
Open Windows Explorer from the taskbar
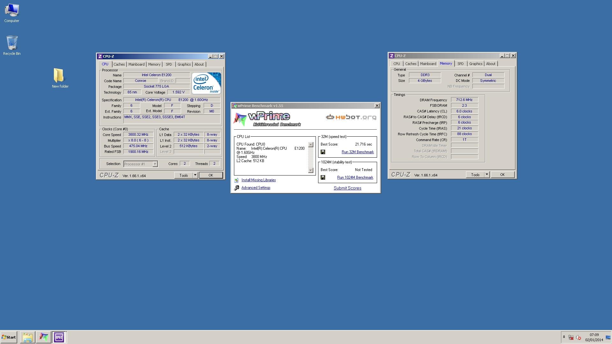pyautogui.click(x=28, y=337)
